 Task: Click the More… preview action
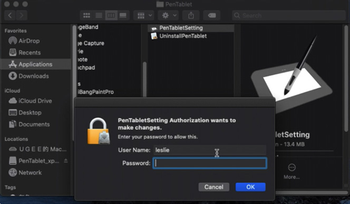[x=291, y=171]
